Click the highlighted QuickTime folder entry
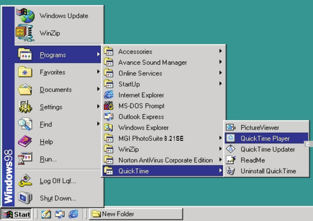The image size is (313, 221). 163,171
